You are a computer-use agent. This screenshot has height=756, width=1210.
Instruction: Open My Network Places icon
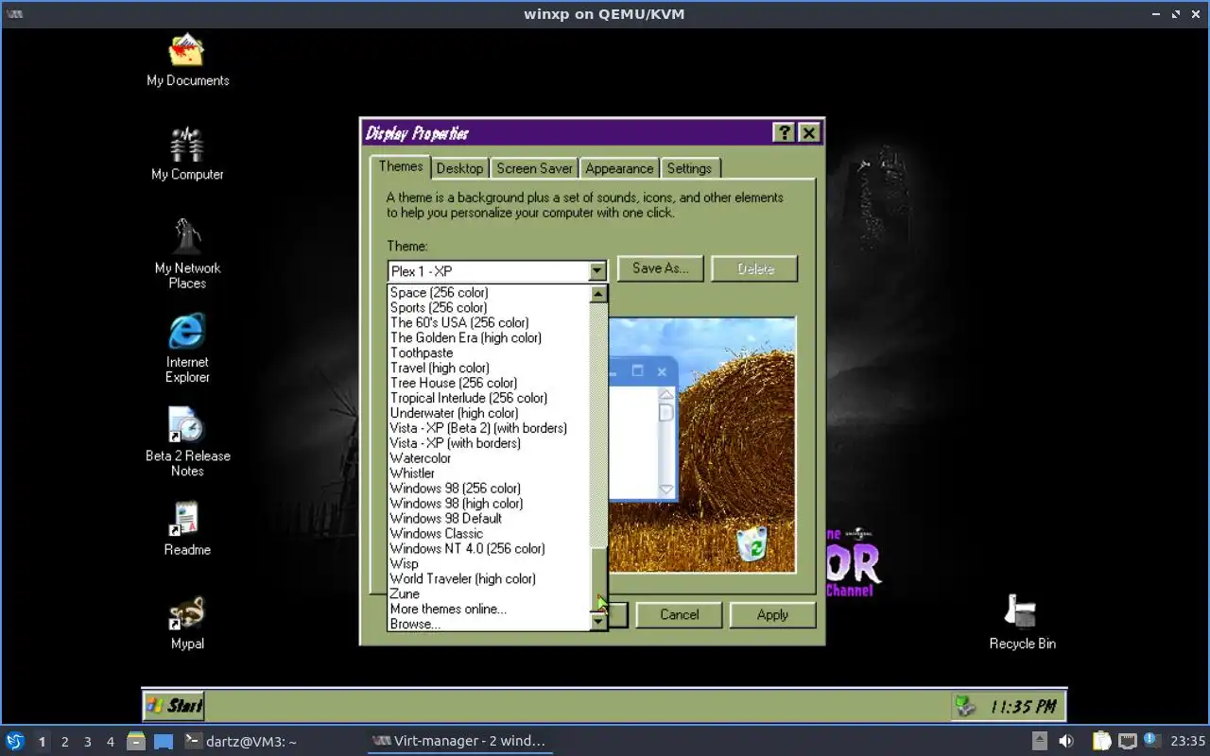tap(187, 253)
